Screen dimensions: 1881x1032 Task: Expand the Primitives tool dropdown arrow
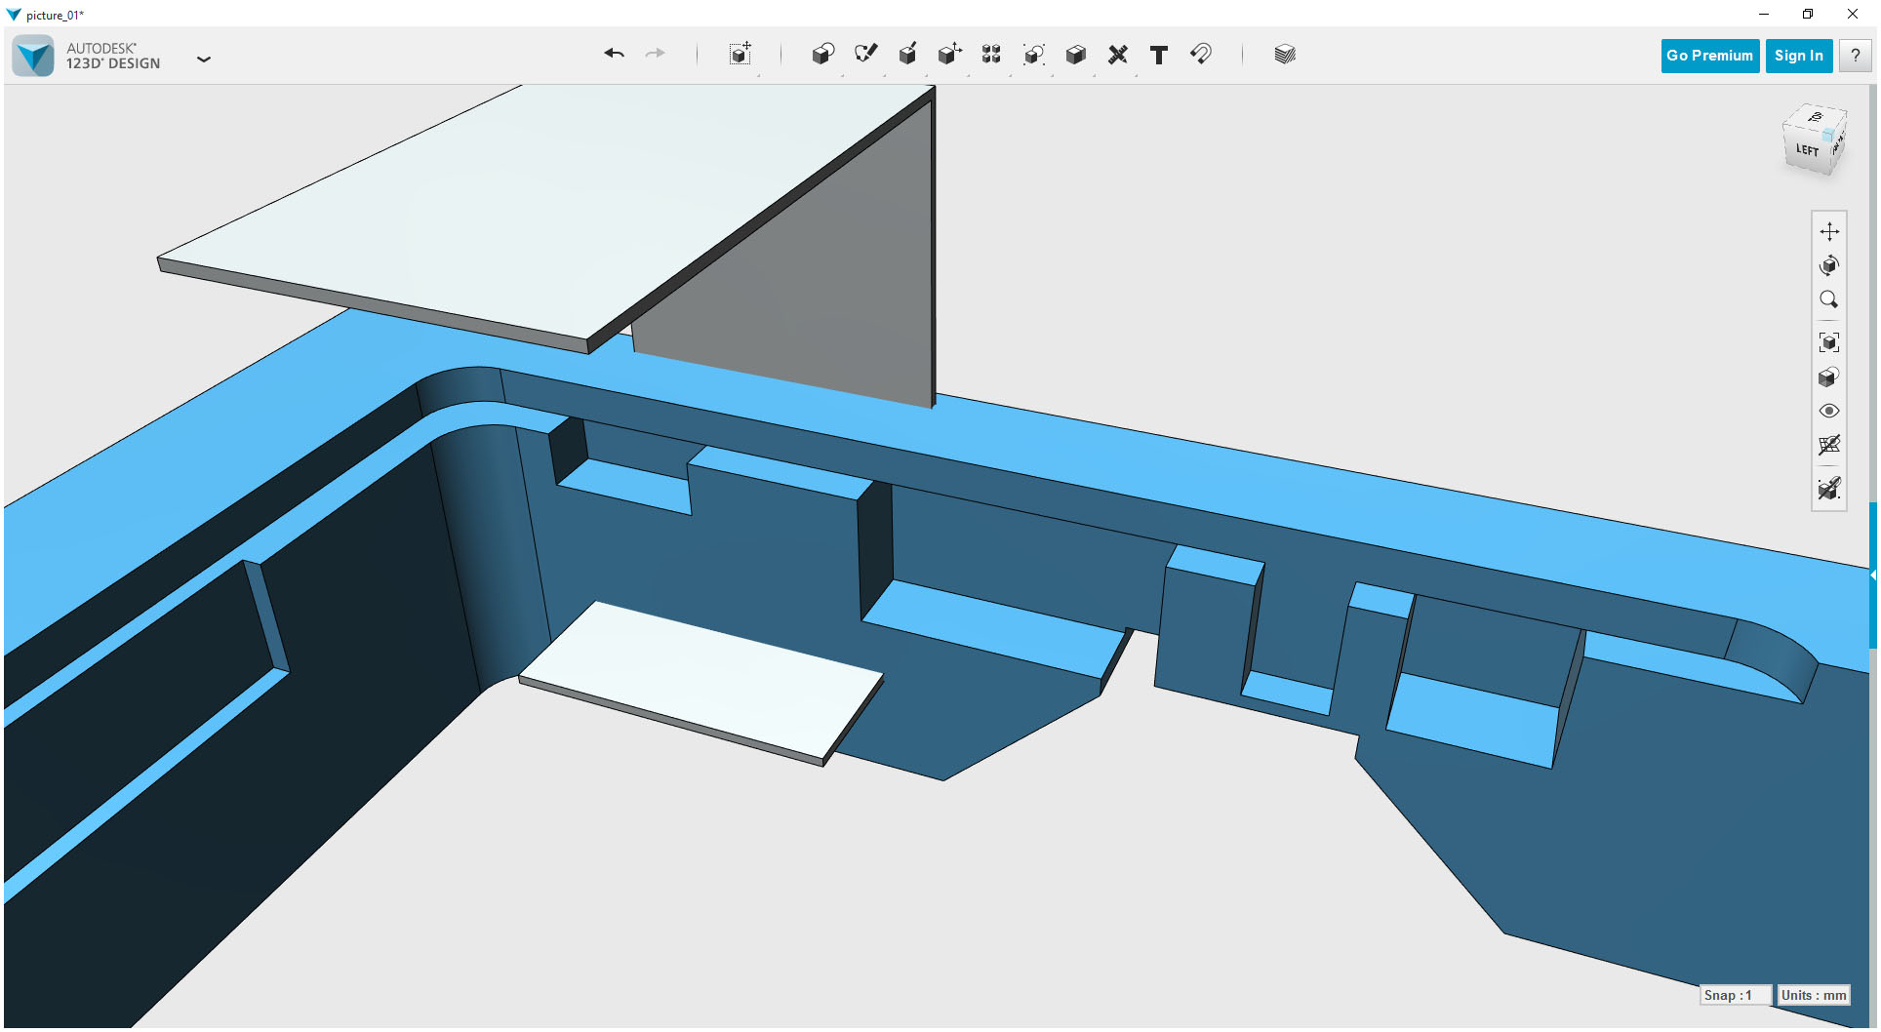[x=840, y=74]
